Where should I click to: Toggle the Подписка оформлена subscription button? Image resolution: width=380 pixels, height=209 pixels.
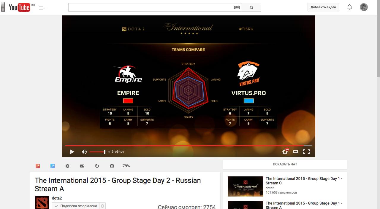[x=76, y=206]
